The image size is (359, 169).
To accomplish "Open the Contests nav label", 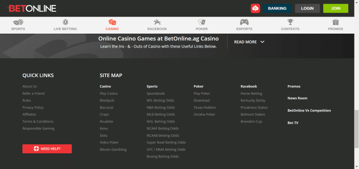I will coord(290,29).
